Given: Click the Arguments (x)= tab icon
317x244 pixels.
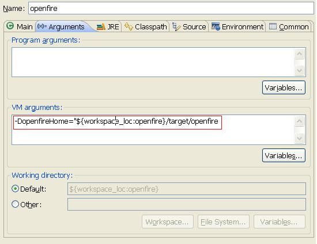Looking at the screenshot, I should 42,26.
